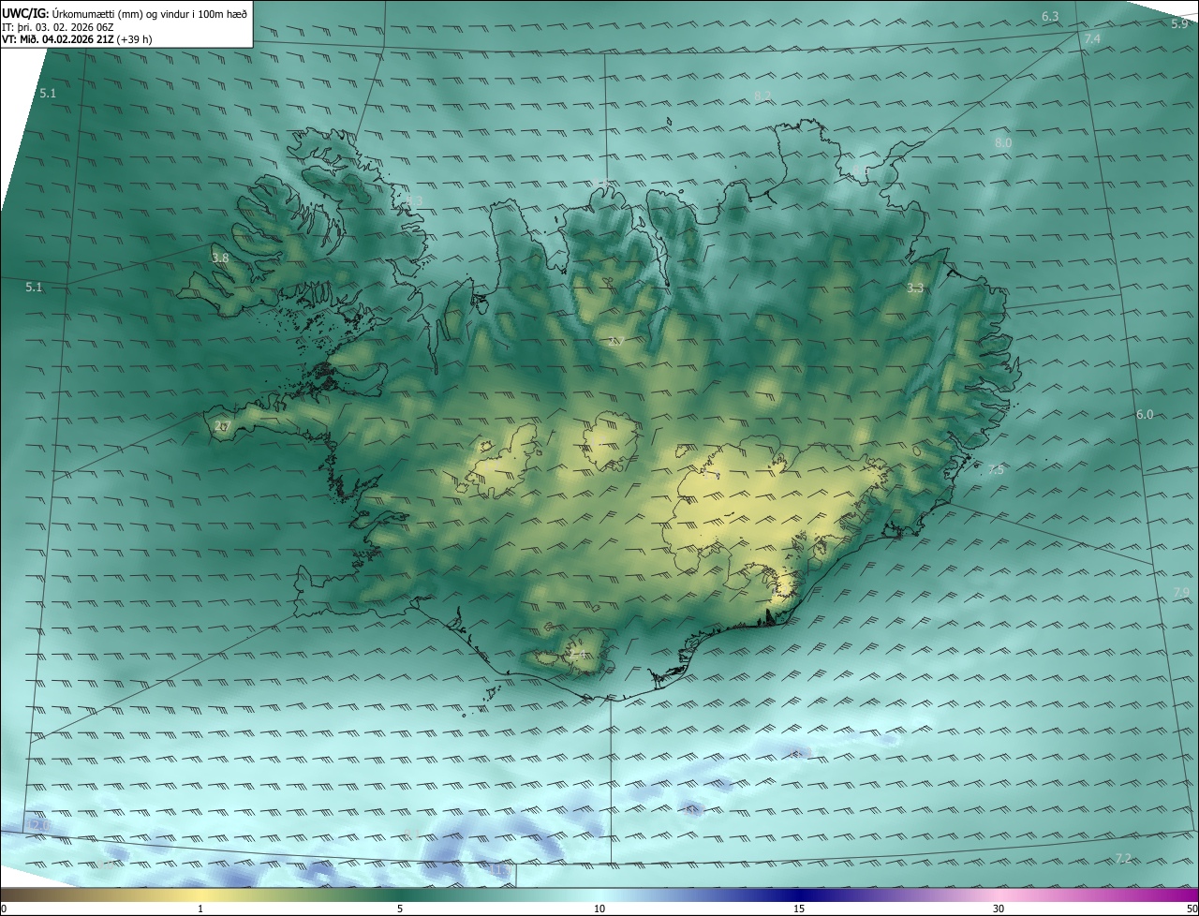1199x916 pixels.
Task: Click the '30' tick label on the color scale
Action: (x=999, y=909)
